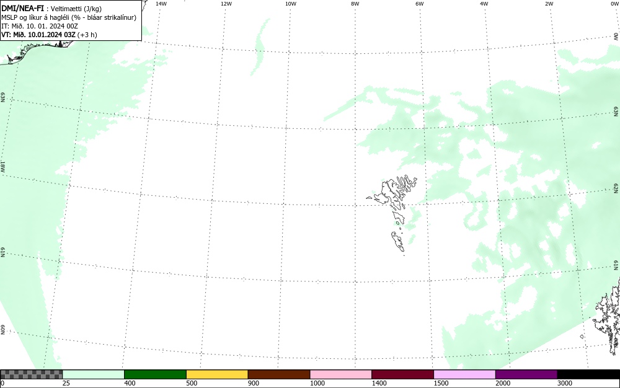The height and width of the screenshot is (388, 620).
Task: Click the 'DMI/NEA-FI' title text
Action: tap(22, 8)
